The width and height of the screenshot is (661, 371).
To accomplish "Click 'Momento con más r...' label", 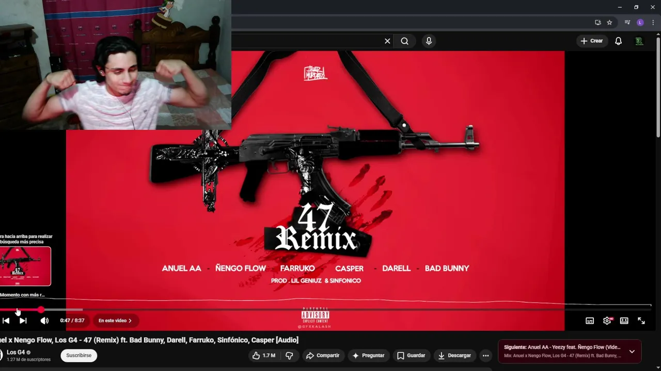I will click(x=22, y=295).
